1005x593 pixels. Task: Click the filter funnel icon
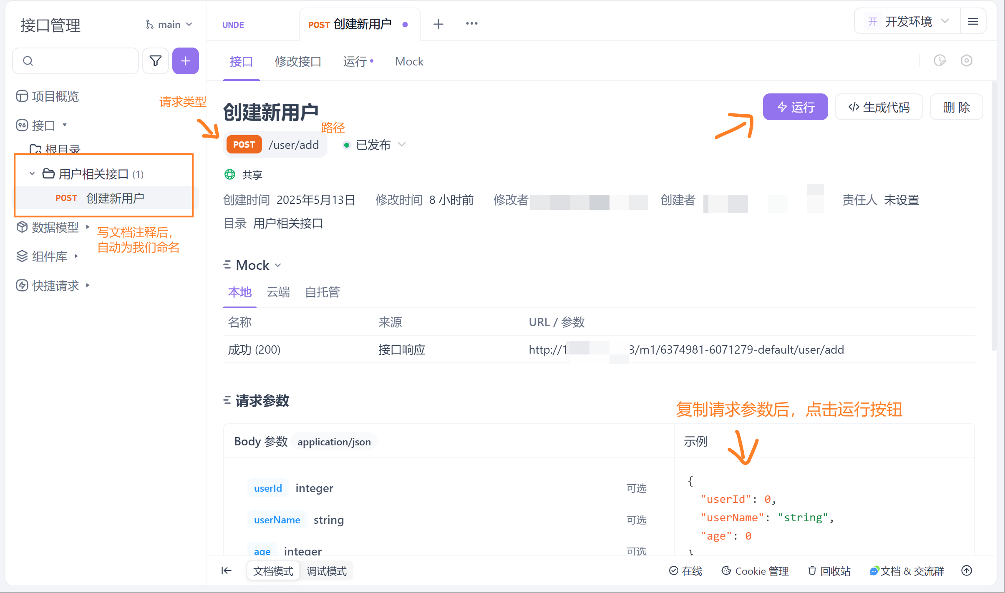pos(156,61)
